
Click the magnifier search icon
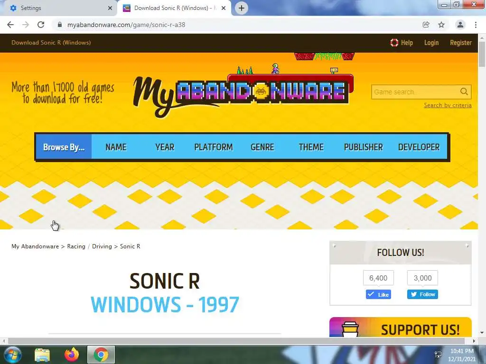coord(464,91)
